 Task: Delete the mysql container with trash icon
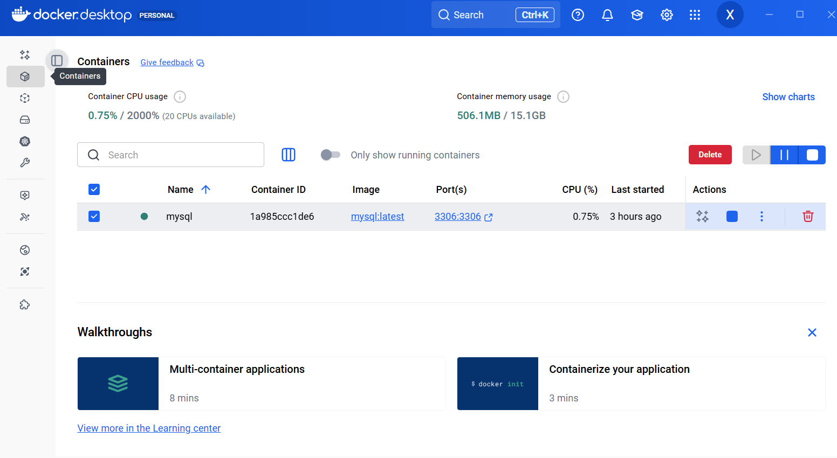click(808, 216)
